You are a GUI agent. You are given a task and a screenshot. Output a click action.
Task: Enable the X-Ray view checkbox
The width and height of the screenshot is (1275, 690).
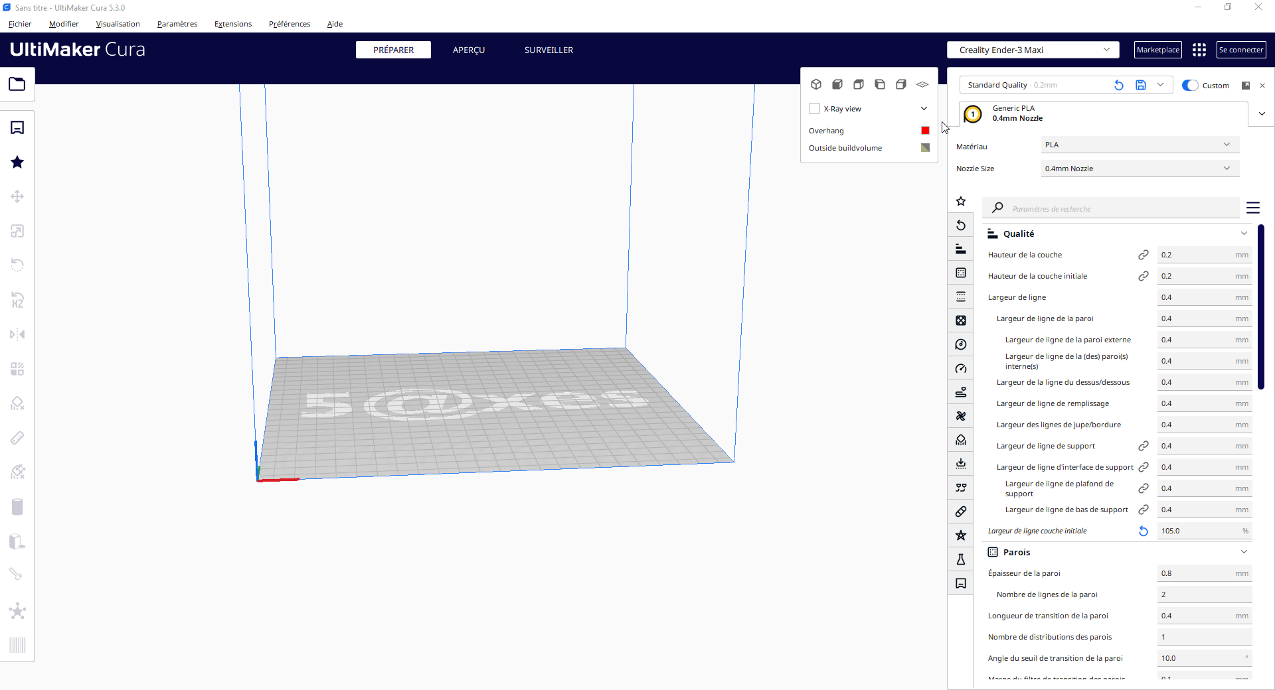click(815, 108)
